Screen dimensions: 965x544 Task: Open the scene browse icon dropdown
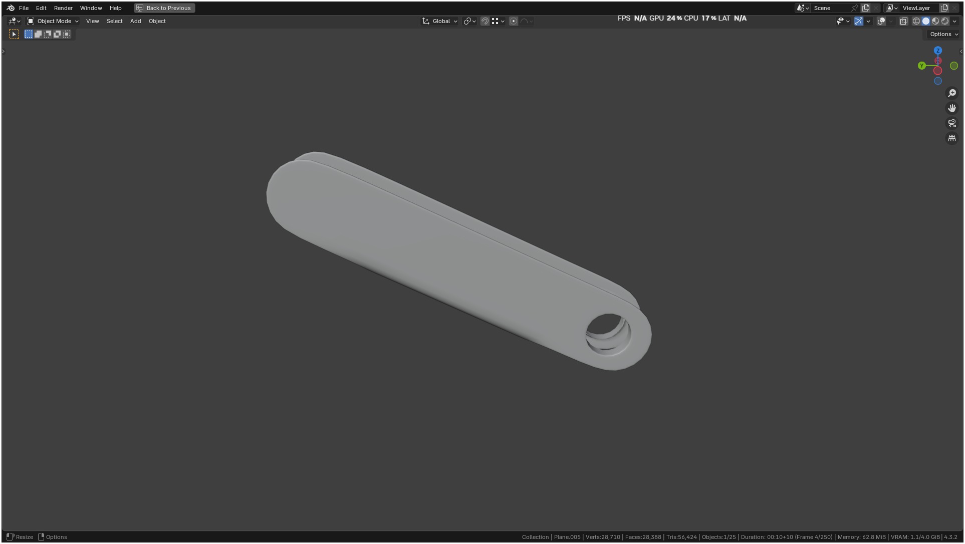(x=803, y=8)
